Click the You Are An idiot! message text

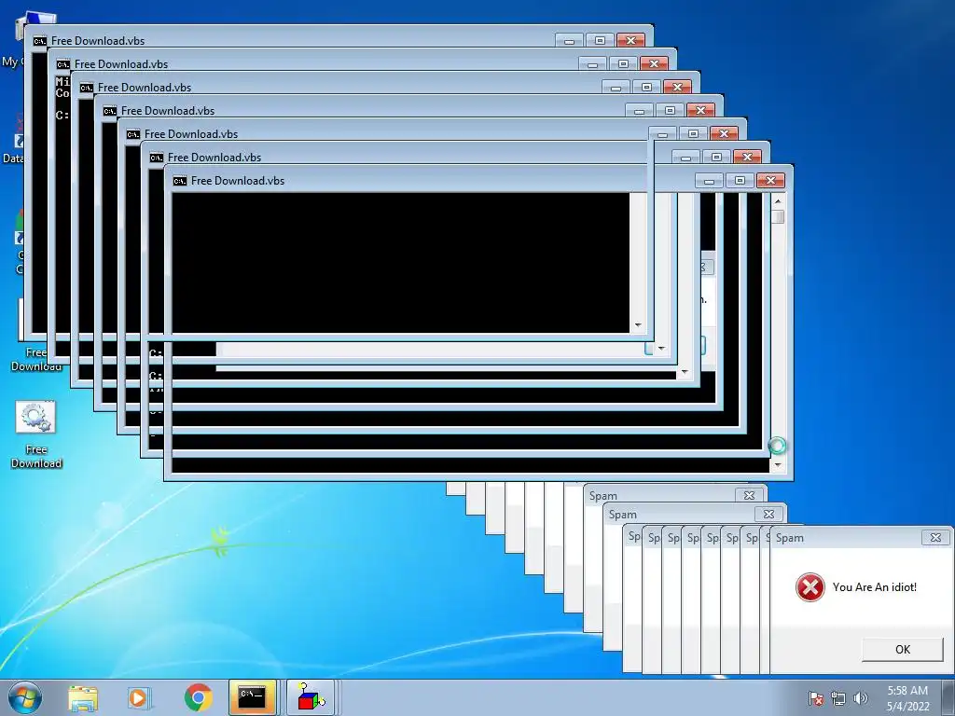click(874, 587)
